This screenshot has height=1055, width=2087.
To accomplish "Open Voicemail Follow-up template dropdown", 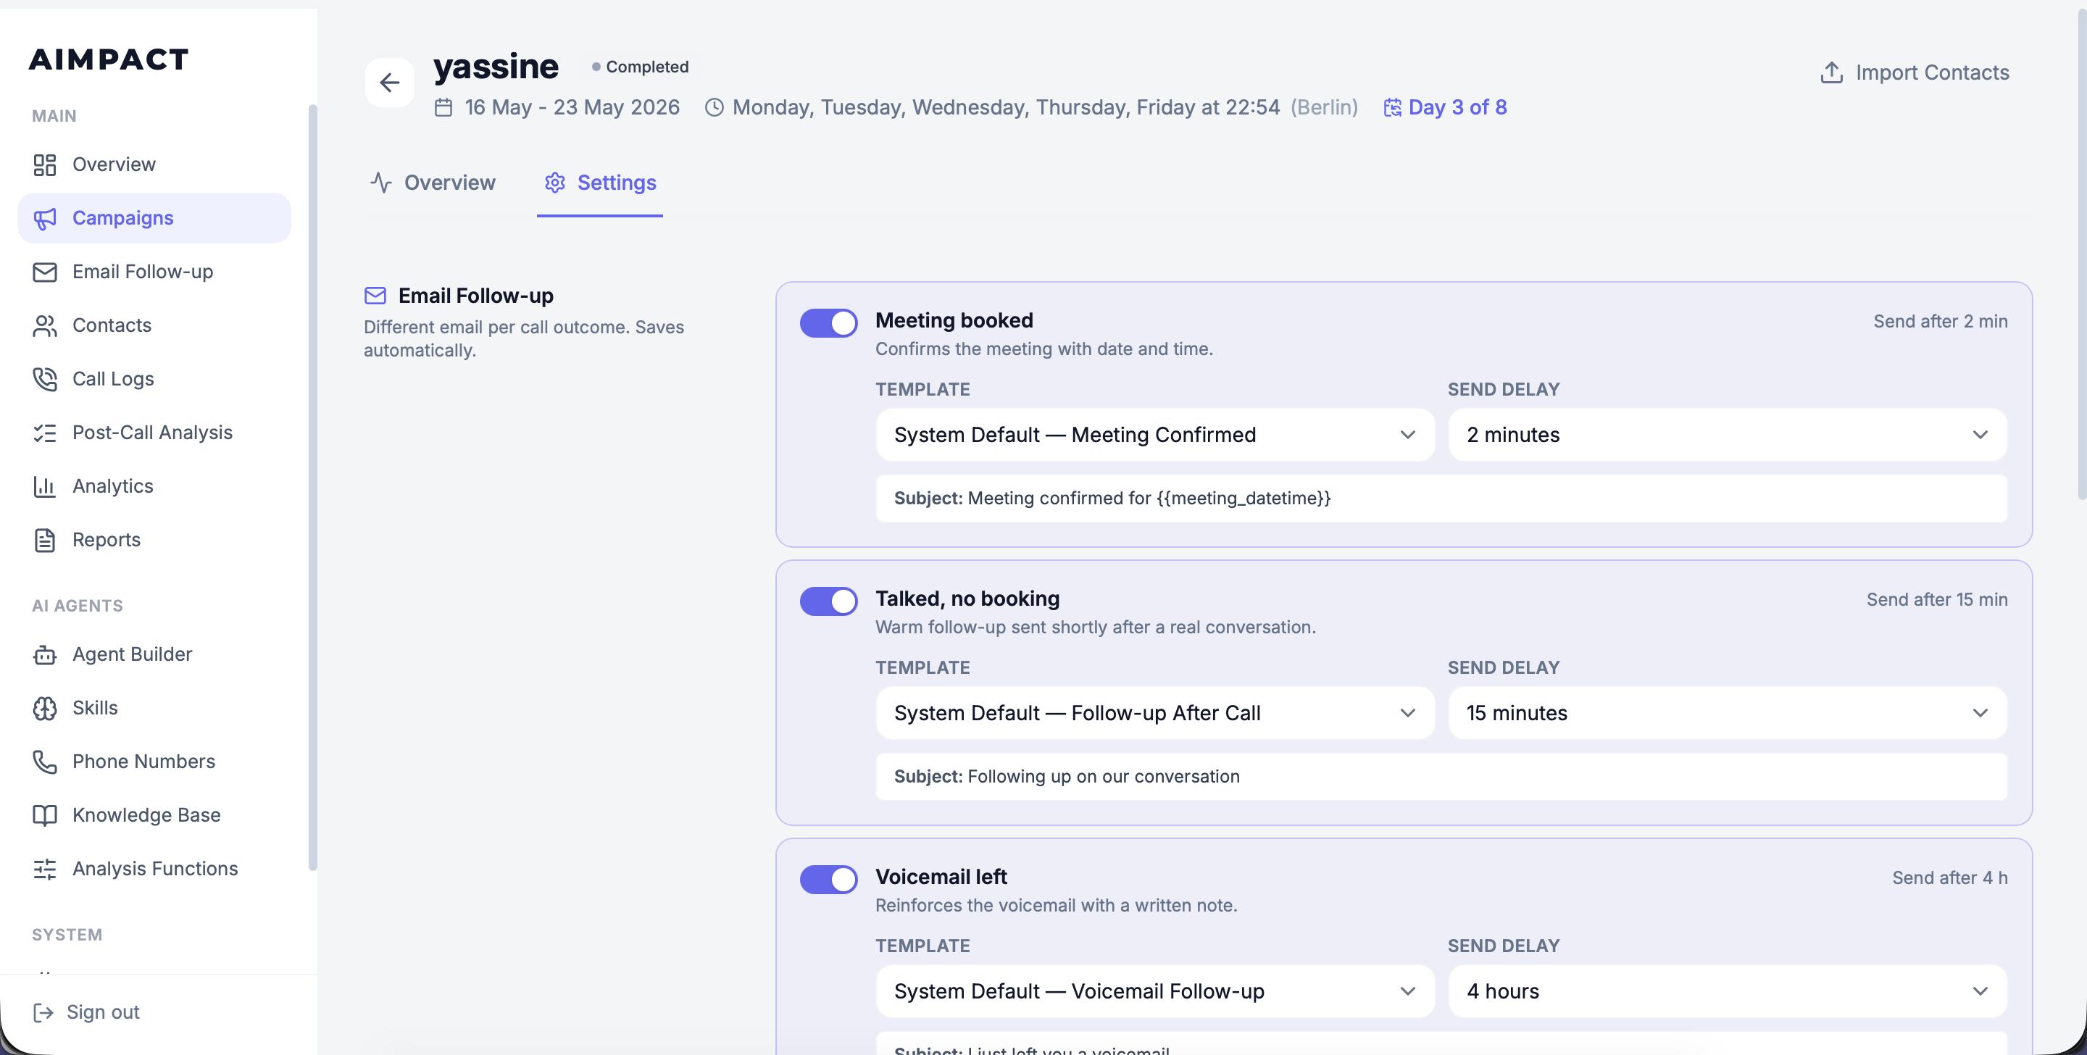I will pyautogui.click(x=1154, y=991).
